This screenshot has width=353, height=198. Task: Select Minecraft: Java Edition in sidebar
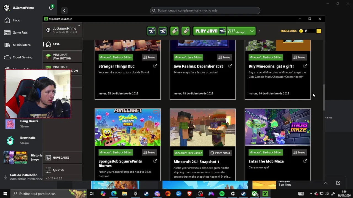coord(63,57)
